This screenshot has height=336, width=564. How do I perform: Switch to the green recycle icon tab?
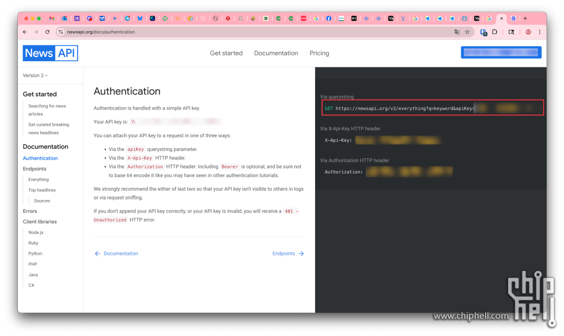(165, 18)
